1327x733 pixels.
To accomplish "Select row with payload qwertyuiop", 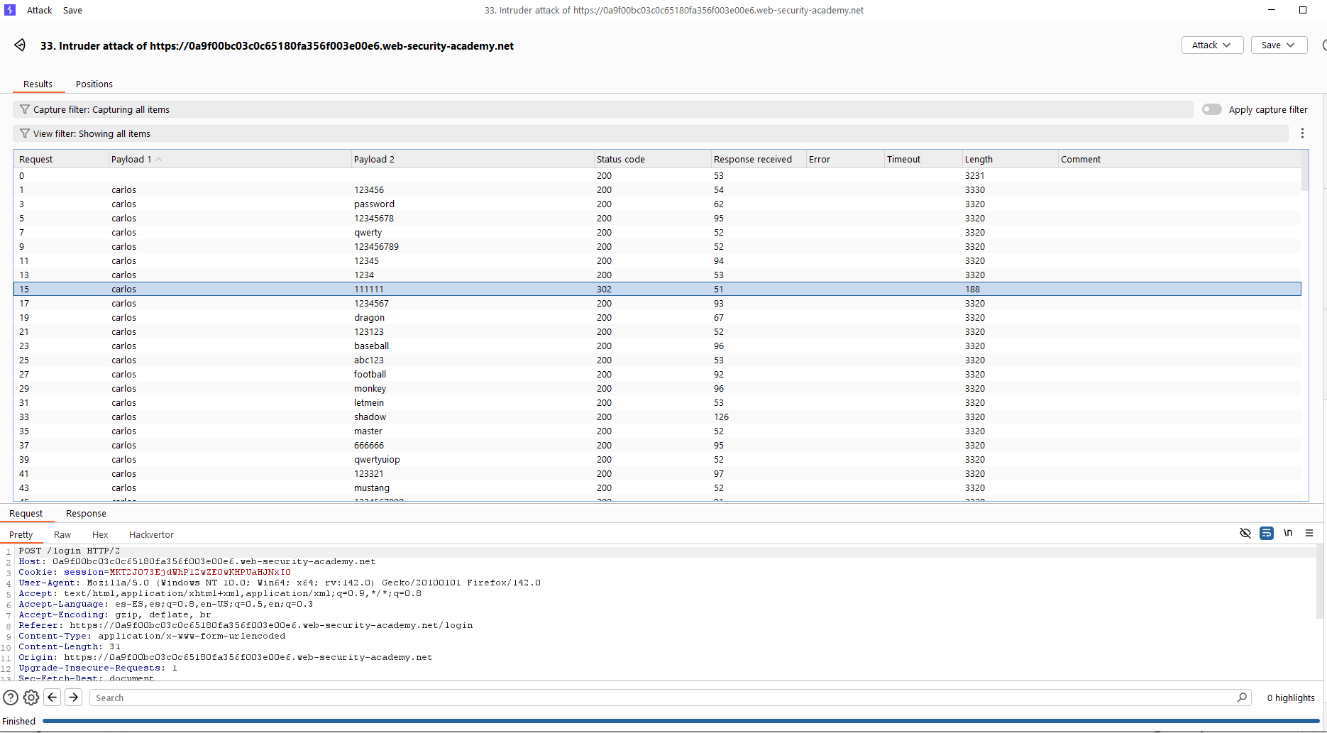I will click(657, 459).
